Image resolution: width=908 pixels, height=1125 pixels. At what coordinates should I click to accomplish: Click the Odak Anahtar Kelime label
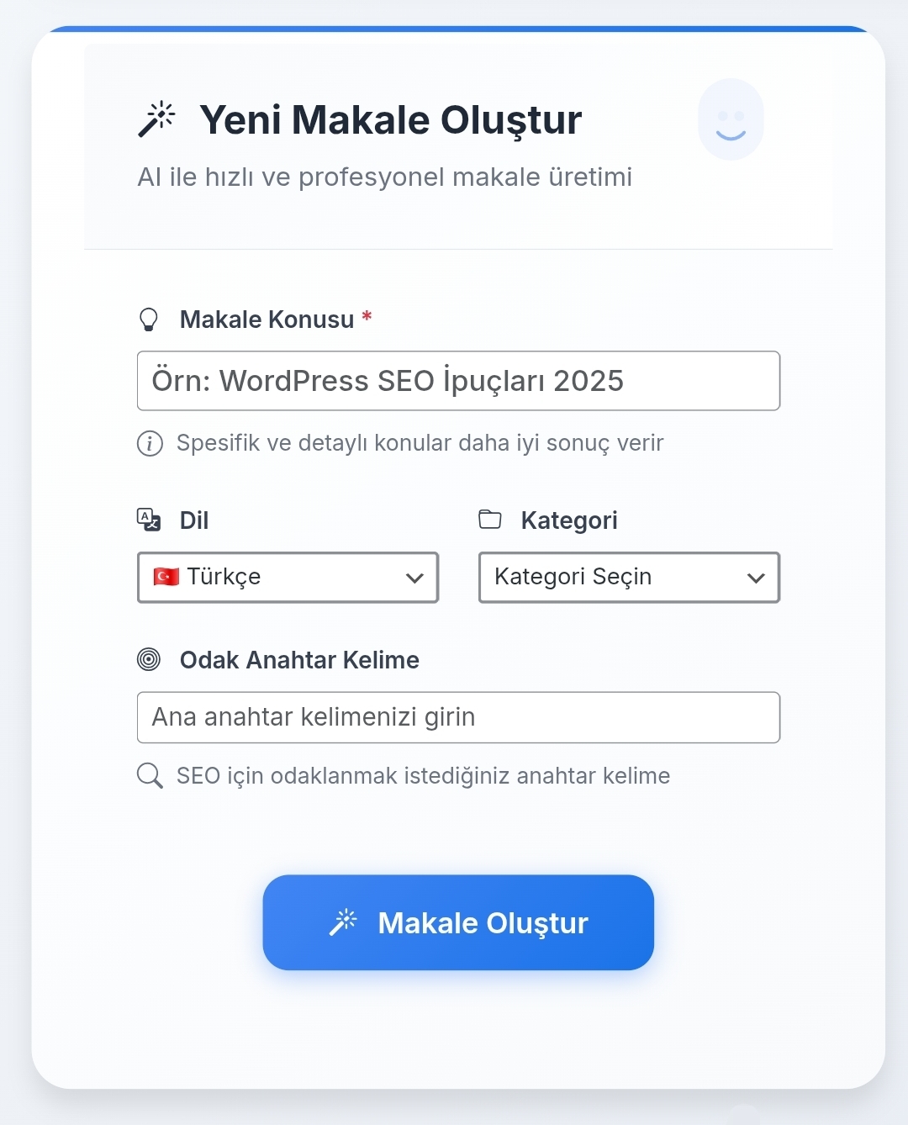click(x=299, y=660)
